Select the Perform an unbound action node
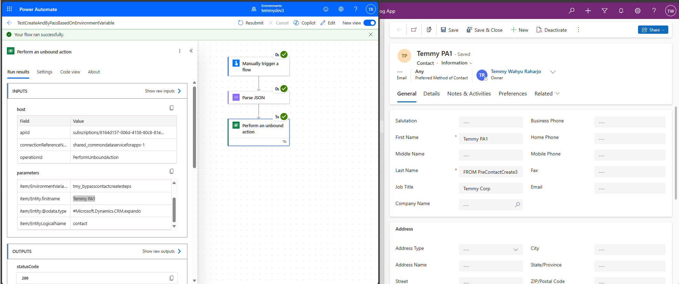 point(259,132)
